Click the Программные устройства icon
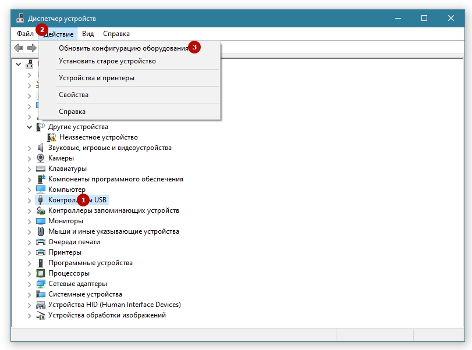472x350 pixels. click(41, 263)
